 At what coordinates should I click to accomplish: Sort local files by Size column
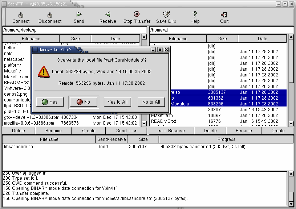(75, 39)
